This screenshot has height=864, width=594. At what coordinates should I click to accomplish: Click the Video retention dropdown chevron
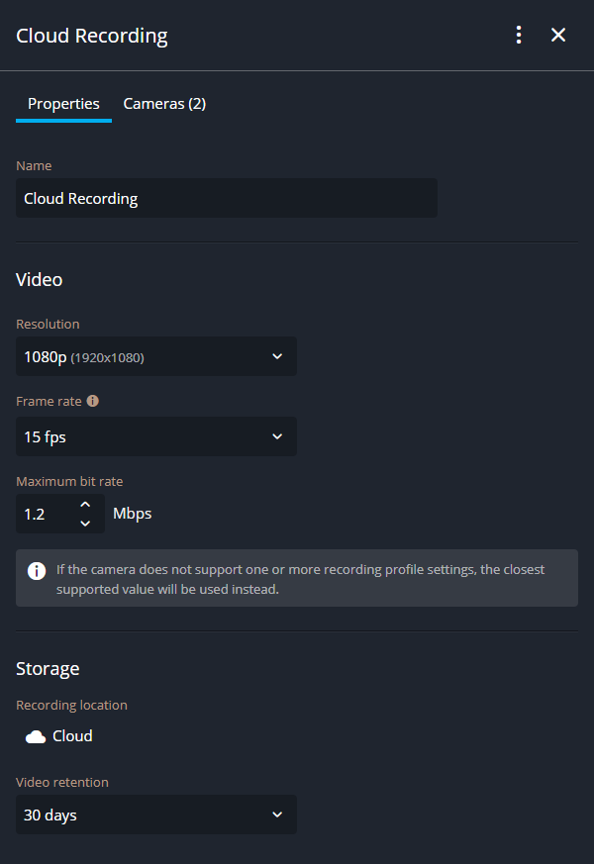277,814
